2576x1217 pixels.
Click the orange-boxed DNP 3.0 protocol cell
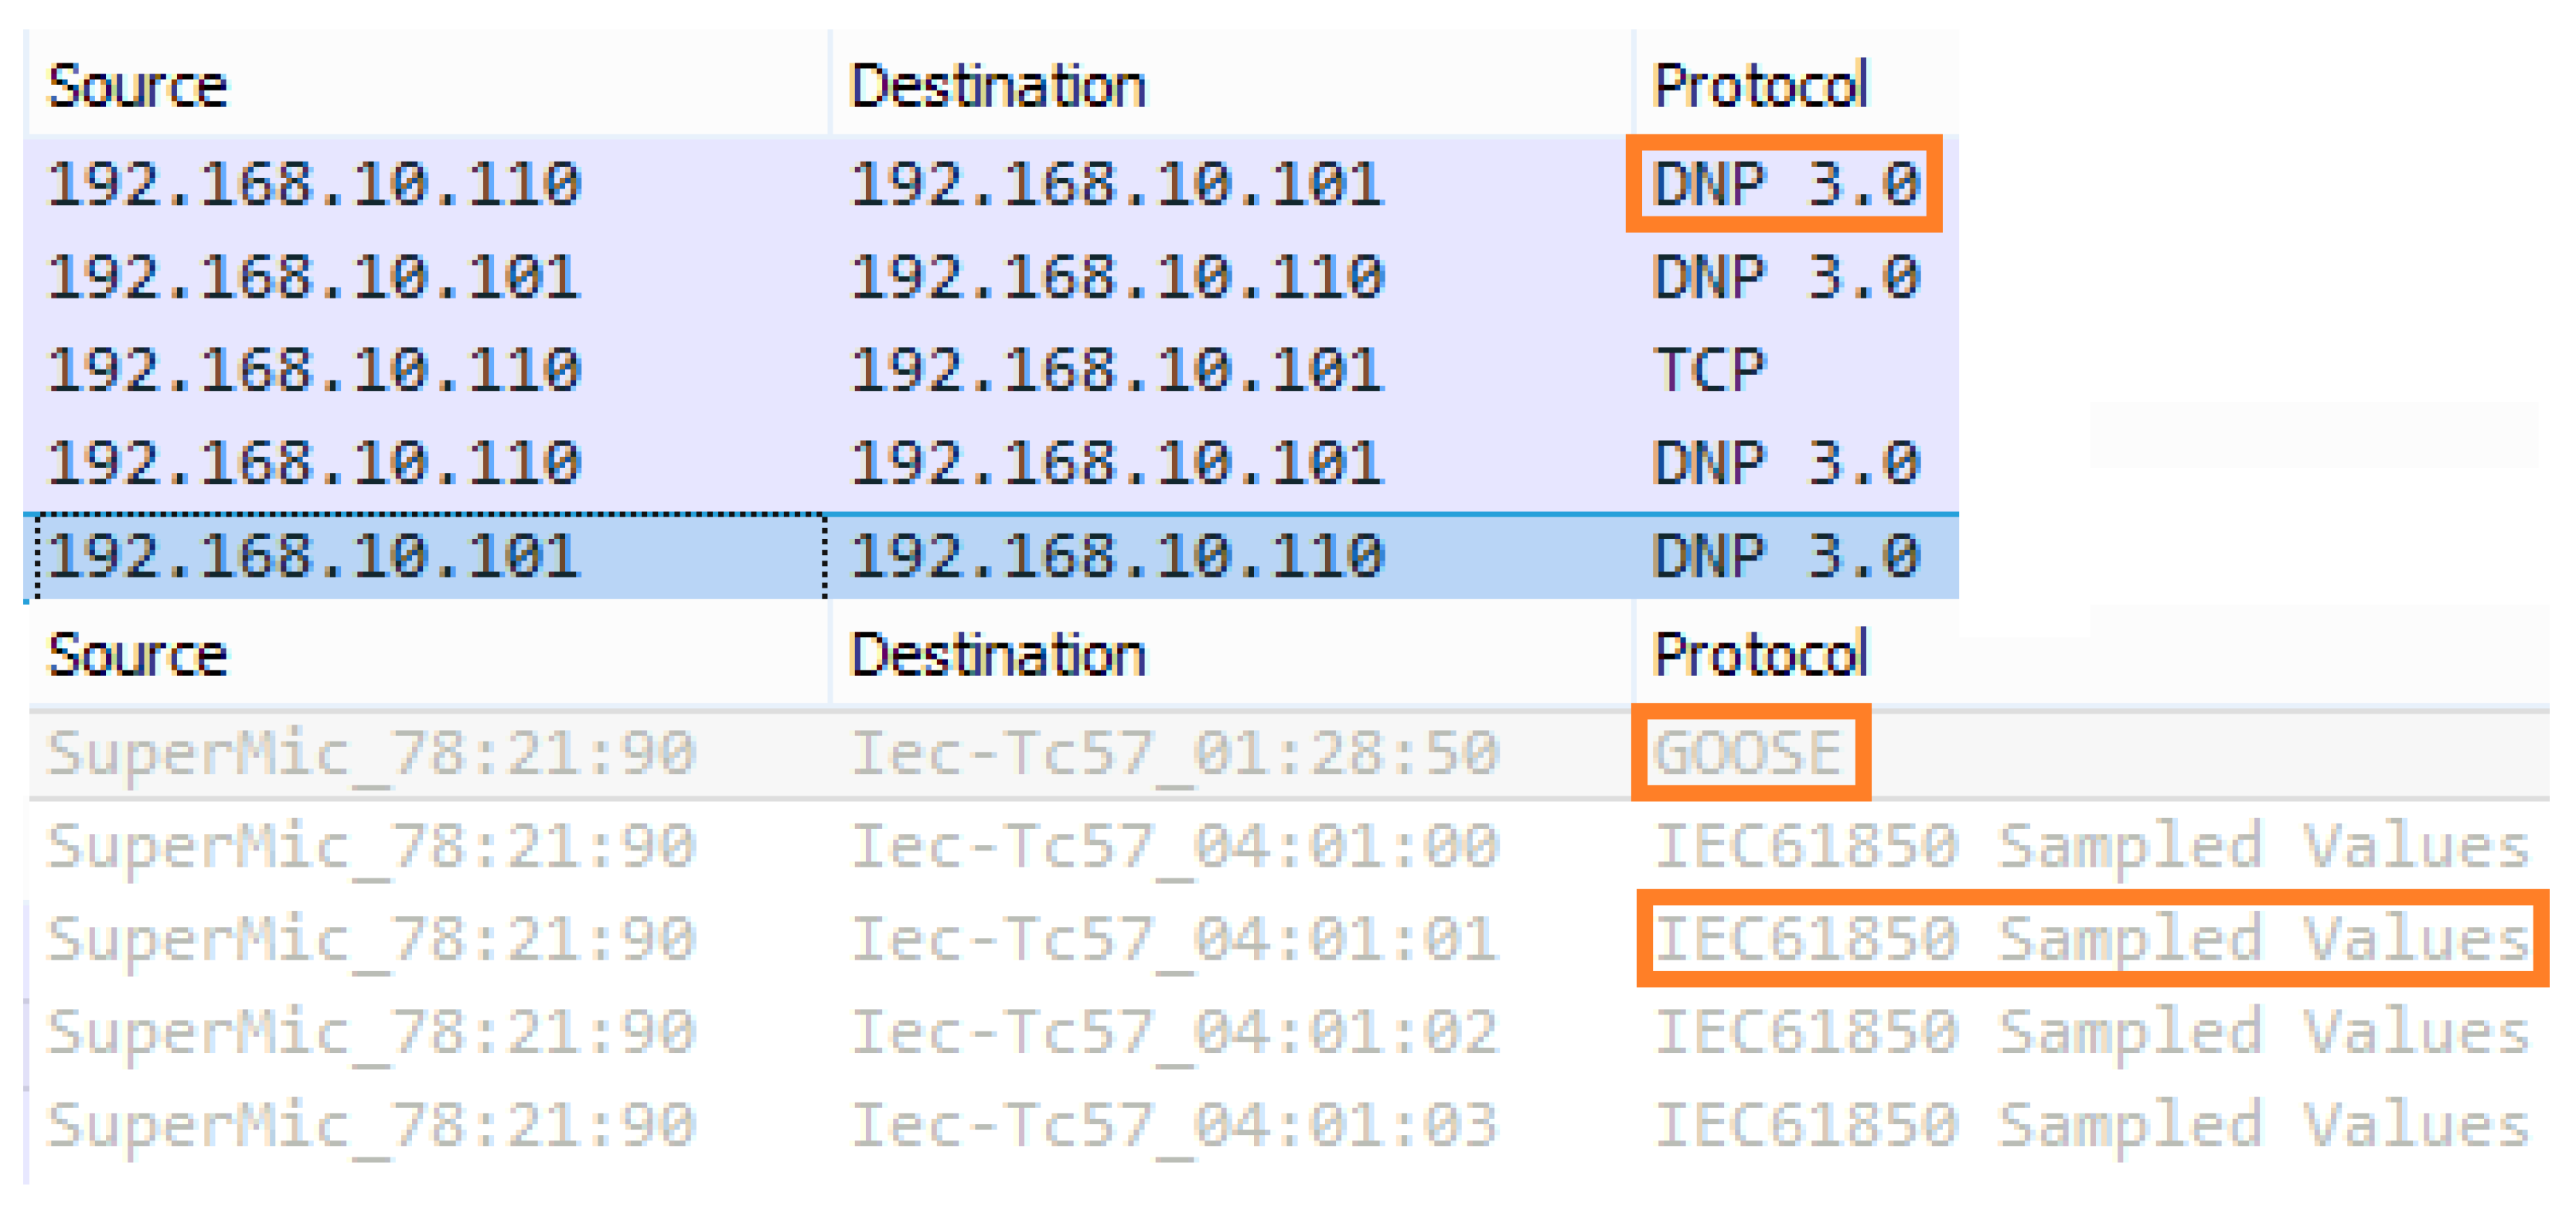click(x=1785, y=184)
